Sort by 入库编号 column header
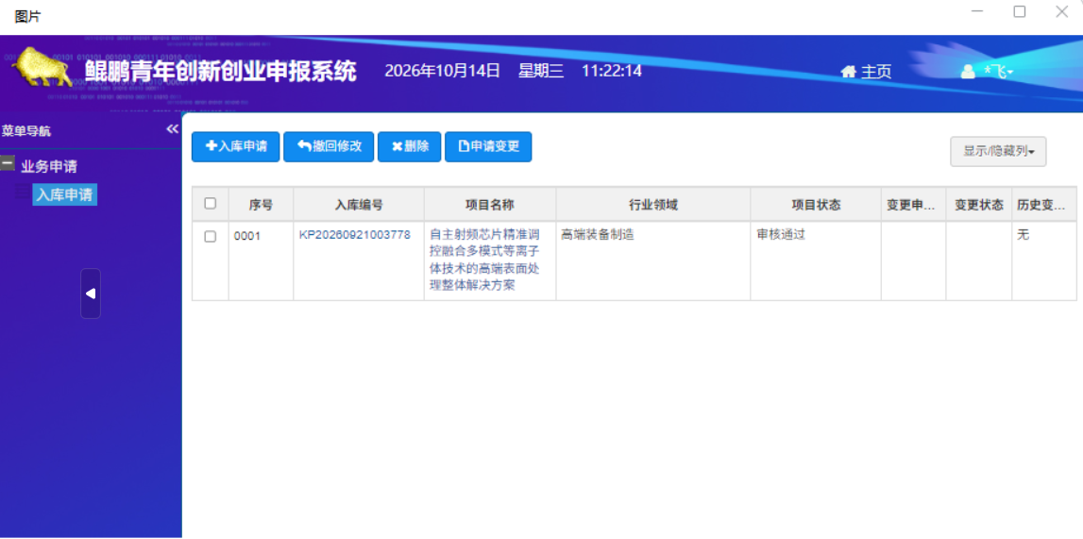Screen dimensions: 1083x539 click(359, 204)
